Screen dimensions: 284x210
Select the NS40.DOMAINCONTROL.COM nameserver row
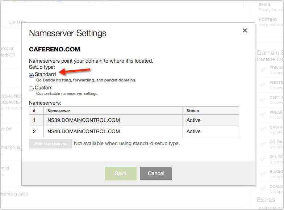[83, 131]
